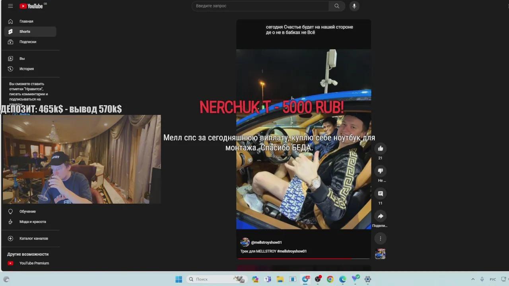Click the search magnifier button
Image resolution: width=509 pixels, height=286 pixels.
[x=337, y=6]
